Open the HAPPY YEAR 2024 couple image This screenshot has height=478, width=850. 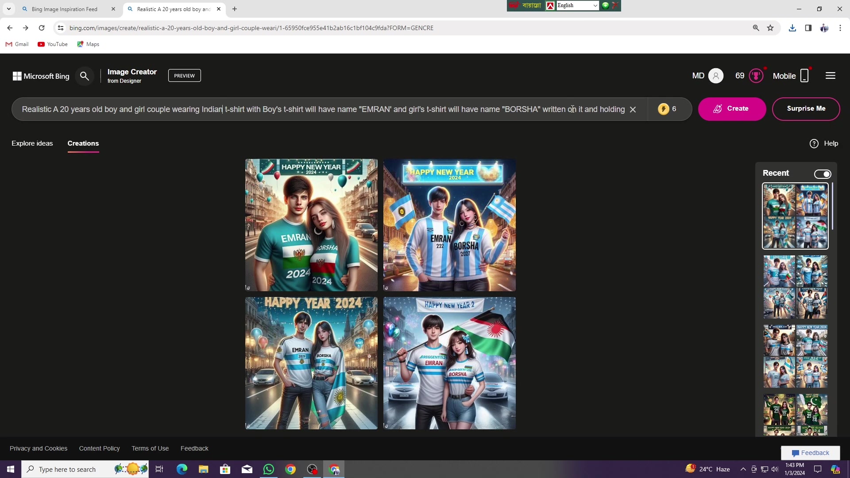311,363
